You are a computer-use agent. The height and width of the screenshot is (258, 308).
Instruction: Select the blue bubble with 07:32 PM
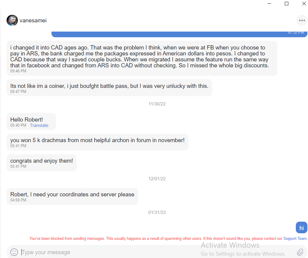(x=179, y=34)
